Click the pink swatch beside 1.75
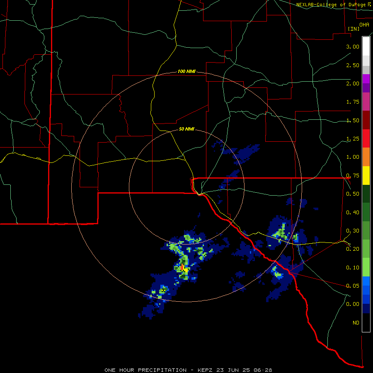This screenshot has width=373, height=373. pyautogui.click(x=366, y=102)
